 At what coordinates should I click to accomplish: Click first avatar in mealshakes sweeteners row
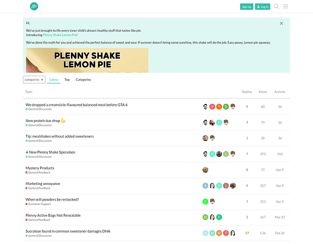coord(205,138)
